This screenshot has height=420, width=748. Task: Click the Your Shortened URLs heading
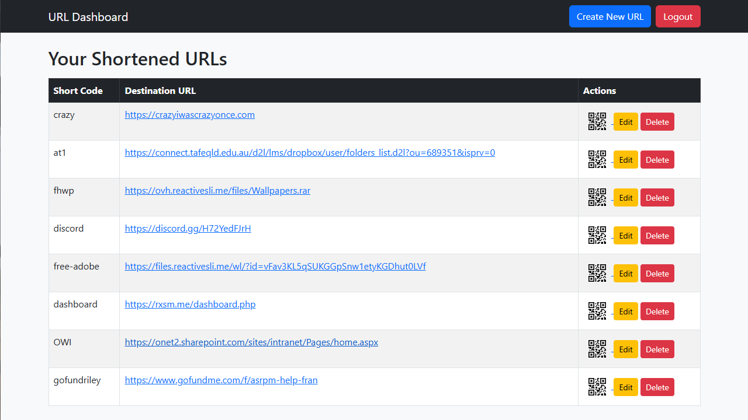point(138,59)
